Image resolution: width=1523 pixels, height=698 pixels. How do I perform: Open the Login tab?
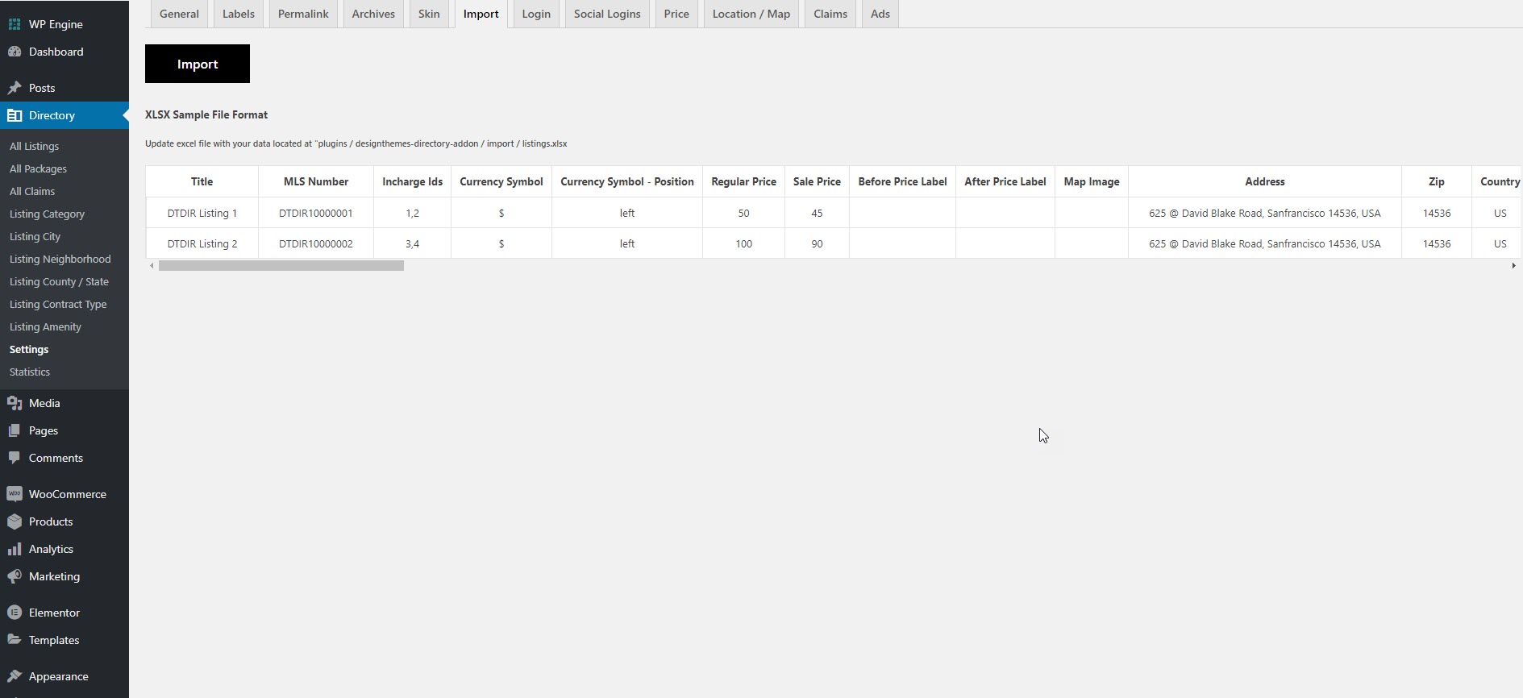(x=536, y=14)
